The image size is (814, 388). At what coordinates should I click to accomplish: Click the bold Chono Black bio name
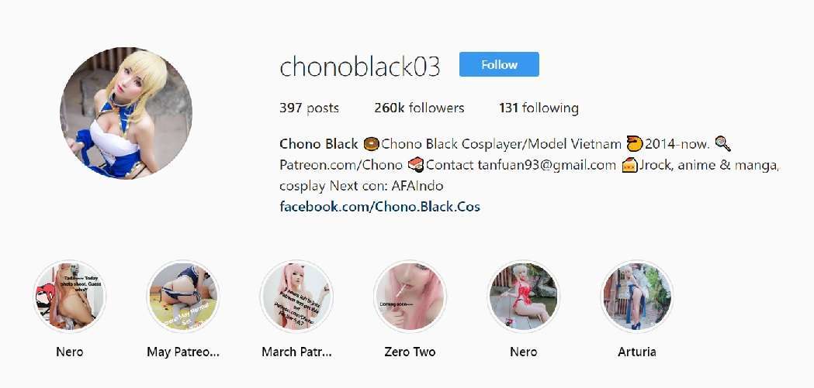click(319, 143)
